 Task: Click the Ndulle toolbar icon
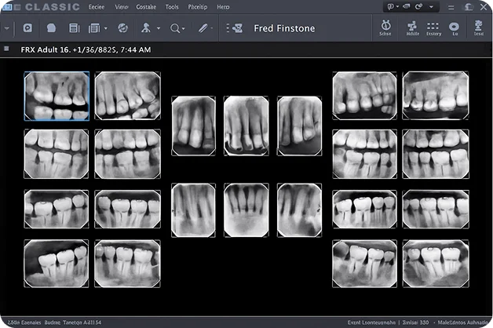coord(412,28)
